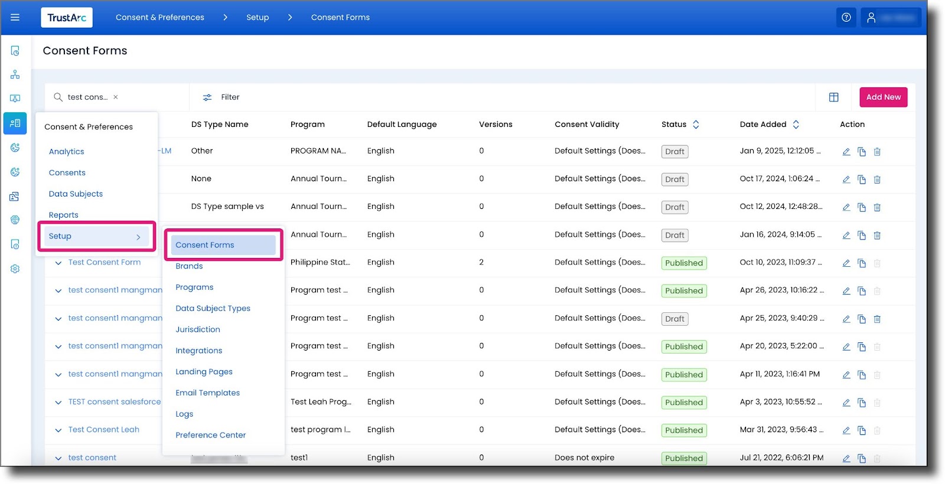
Task: Open the TEST consent salesforce link
Action: pyautogui.click(x=115, y=402)
